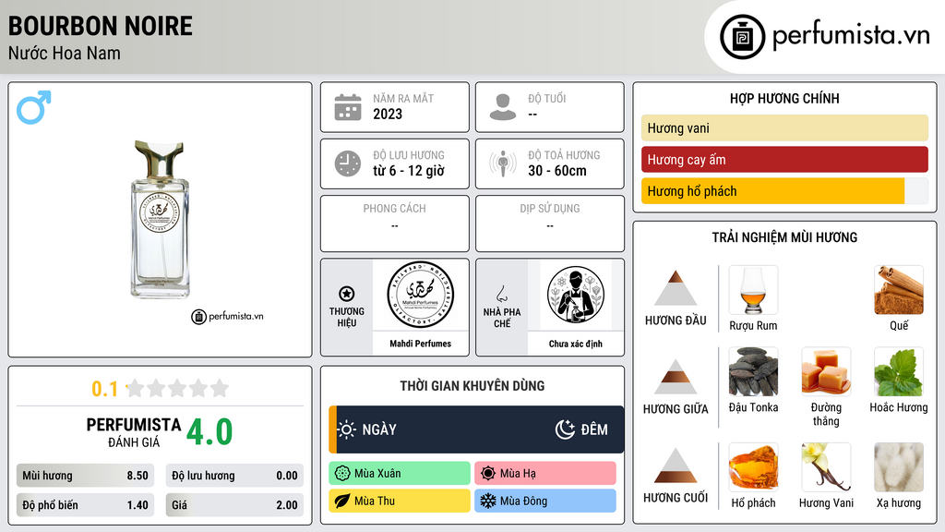
Task: Click the Mùa Đông season button
Action: (x=545, y=501)
